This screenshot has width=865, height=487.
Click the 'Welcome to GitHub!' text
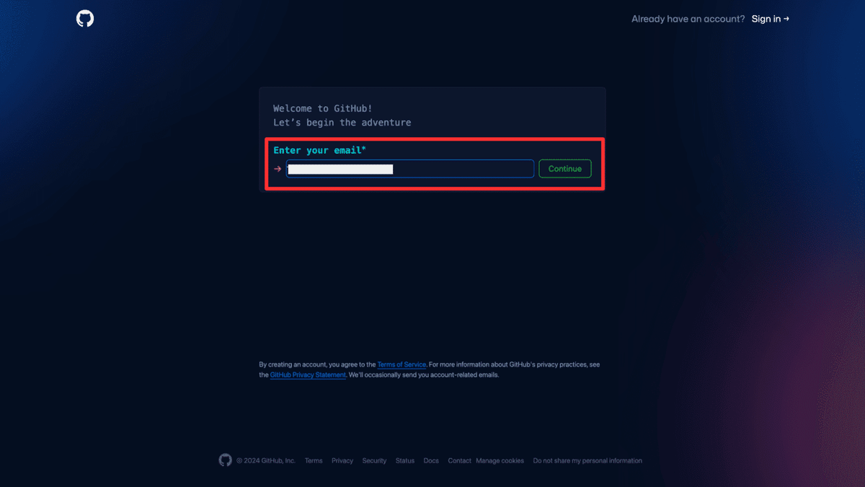click(323, 109)
